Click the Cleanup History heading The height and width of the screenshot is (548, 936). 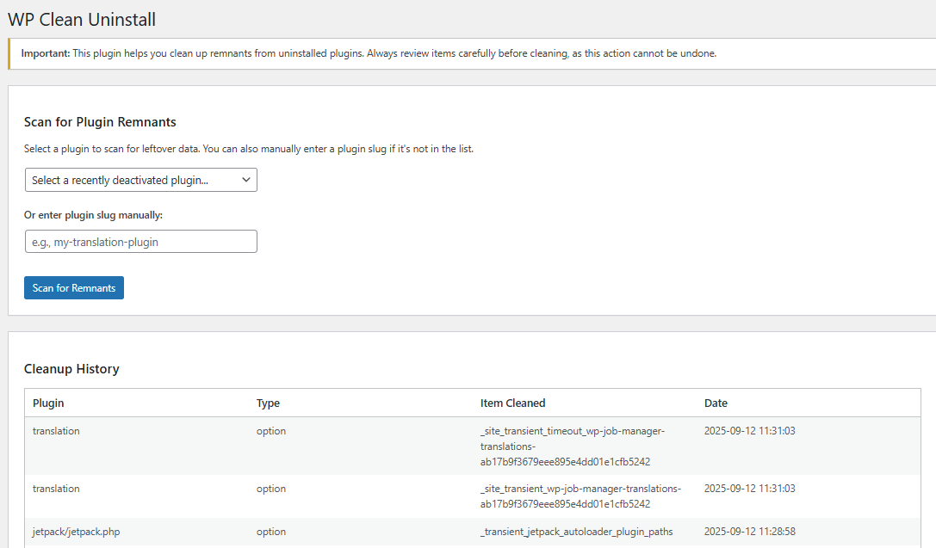(71, 369)
